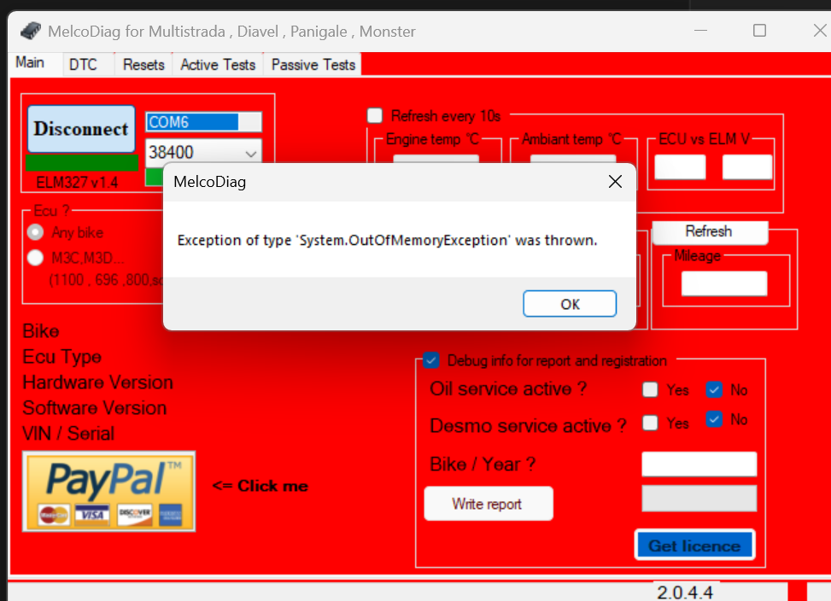The width and height of the screenshot is (831, 601).
Task: Switch to Passive Tests tab
Action: 313,65
